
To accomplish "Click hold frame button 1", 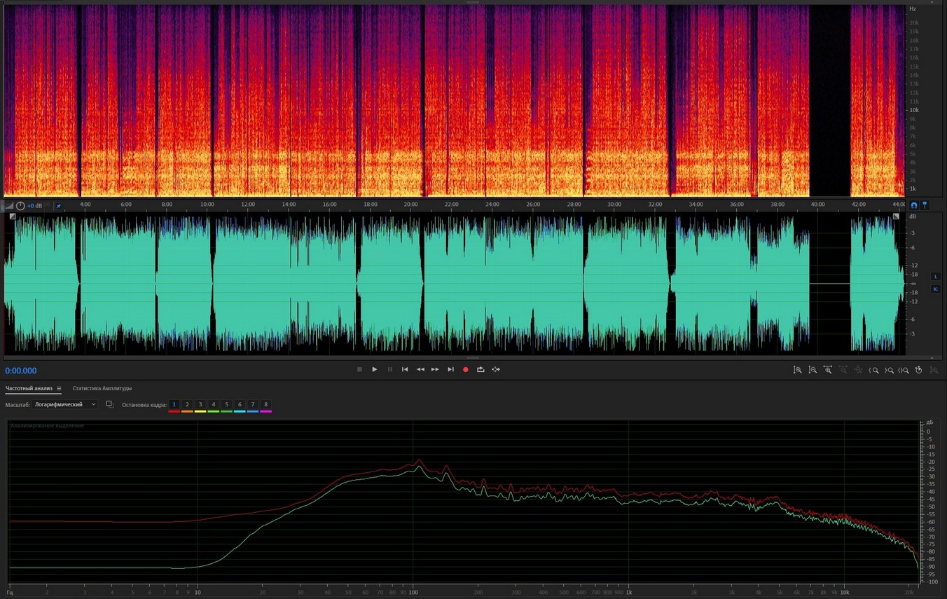I will point(174,405).
